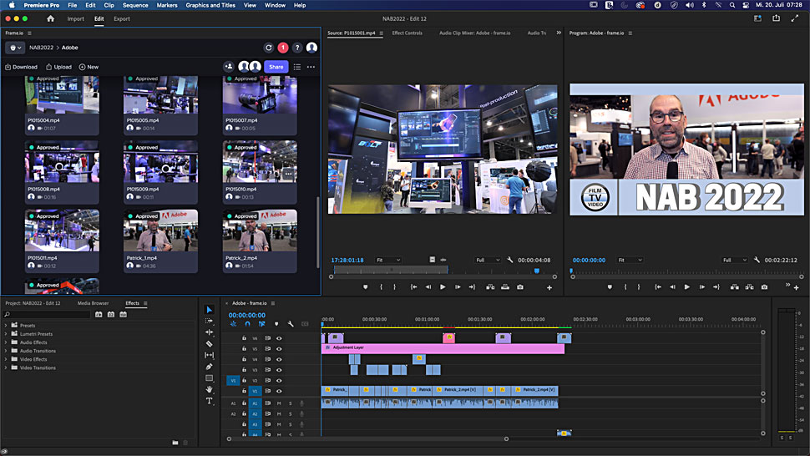Create new bin in Effects panel
The width and height of the screenshot is (810, 456).
(175, 443)
